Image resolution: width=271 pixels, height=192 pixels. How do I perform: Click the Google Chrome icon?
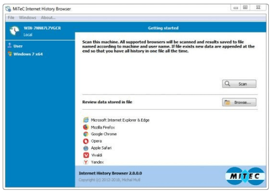tap(86, 134)
